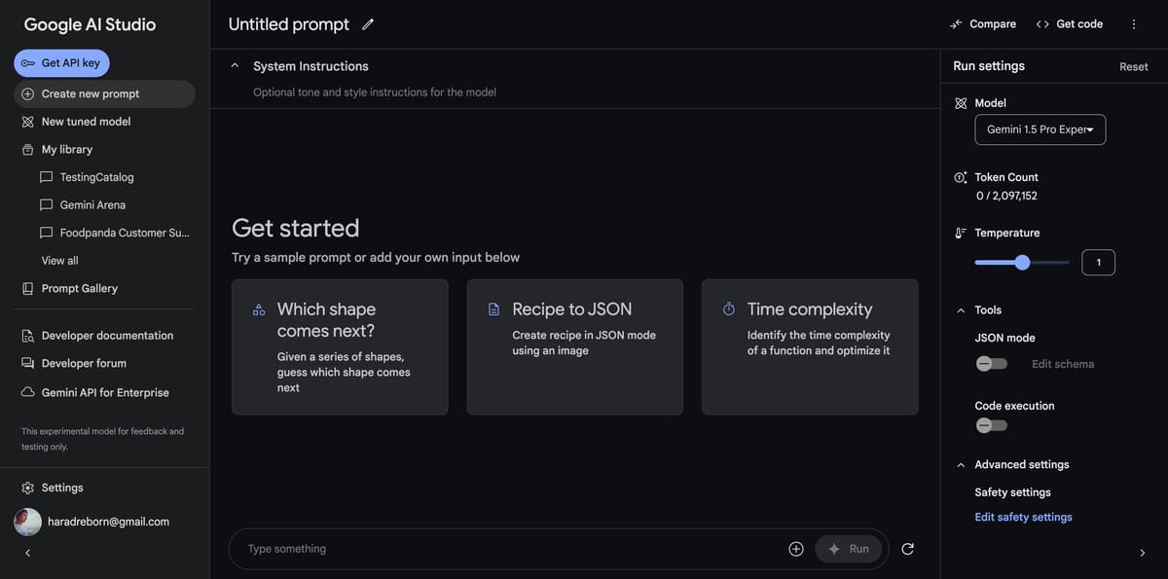
Task: Open Settings via the gear icon
Action: [x=27, y=488]
